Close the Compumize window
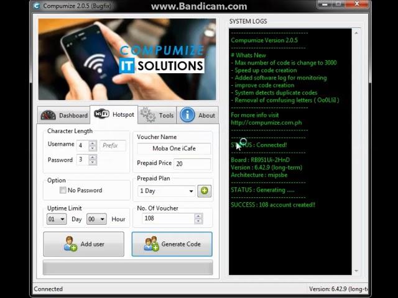 [x=357, y=4]
